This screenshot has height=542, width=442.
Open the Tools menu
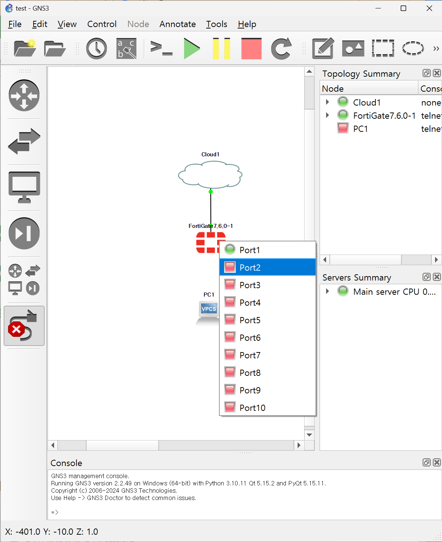point(217,24)
